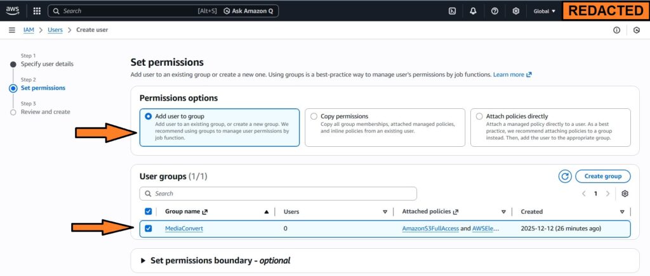Open the info panel icon
Screen dimensions: 650x276
[616, 30]
